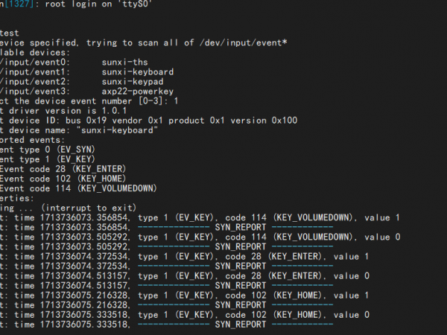Image resolution: width=447 pixels, height=335 pixels.
Task: Click 'Event code 28 (KEY_ENTER)' line
Action: [x=63, y=168]
